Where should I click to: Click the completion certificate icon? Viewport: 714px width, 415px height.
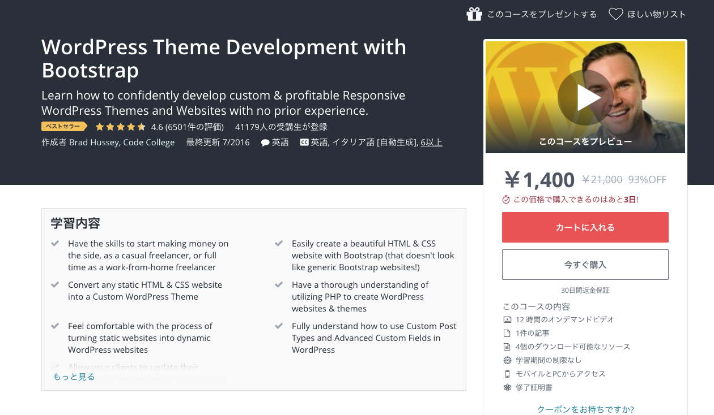pos(507,387)
